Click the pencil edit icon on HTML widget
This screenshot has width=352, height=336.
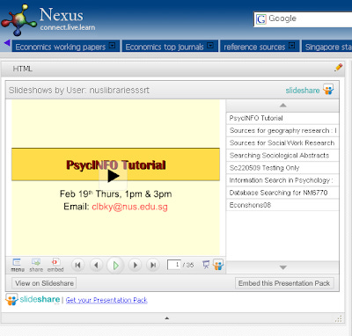point(338,68)
